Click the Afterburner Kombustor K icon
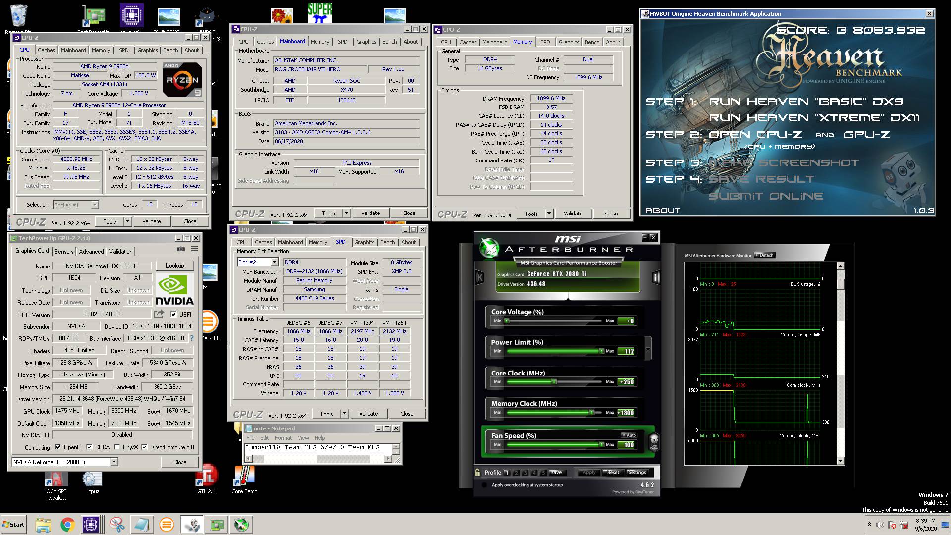 pos(479,278)
